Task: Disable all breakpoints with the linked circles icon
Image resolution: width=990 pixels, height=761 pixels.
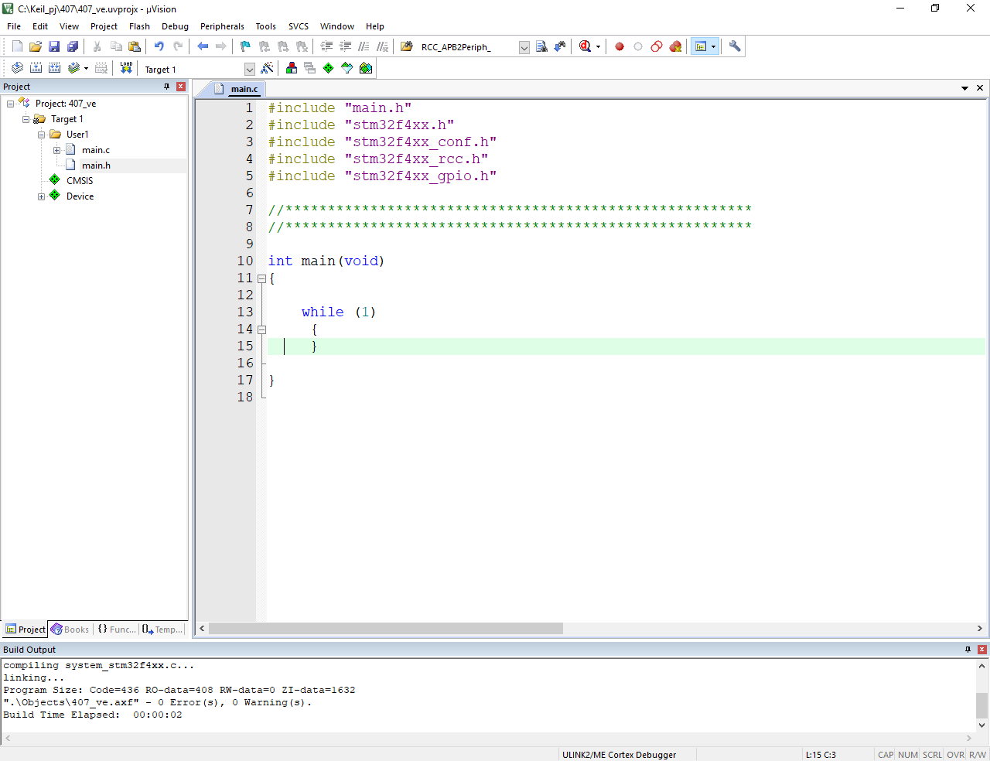Action: coord(657,46)
